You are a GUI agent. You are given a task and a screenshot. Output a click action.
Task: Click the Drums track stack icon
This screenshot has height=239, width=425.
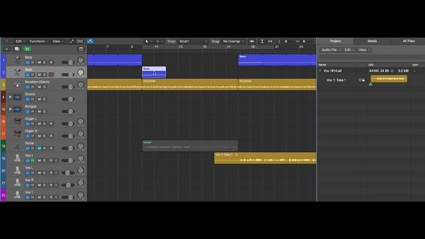click(17, 97)
